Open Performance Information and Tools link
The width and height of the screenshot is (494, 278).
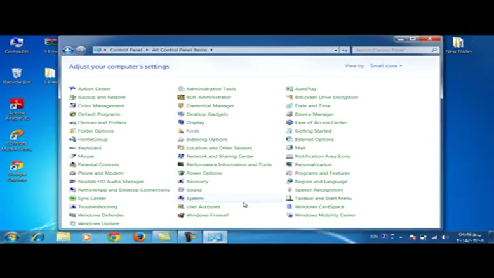click(229, 164)
